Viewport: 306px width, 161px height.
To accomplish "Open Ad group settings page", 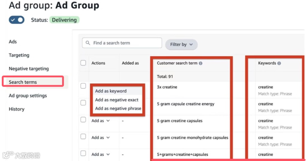I will point(28,96).
